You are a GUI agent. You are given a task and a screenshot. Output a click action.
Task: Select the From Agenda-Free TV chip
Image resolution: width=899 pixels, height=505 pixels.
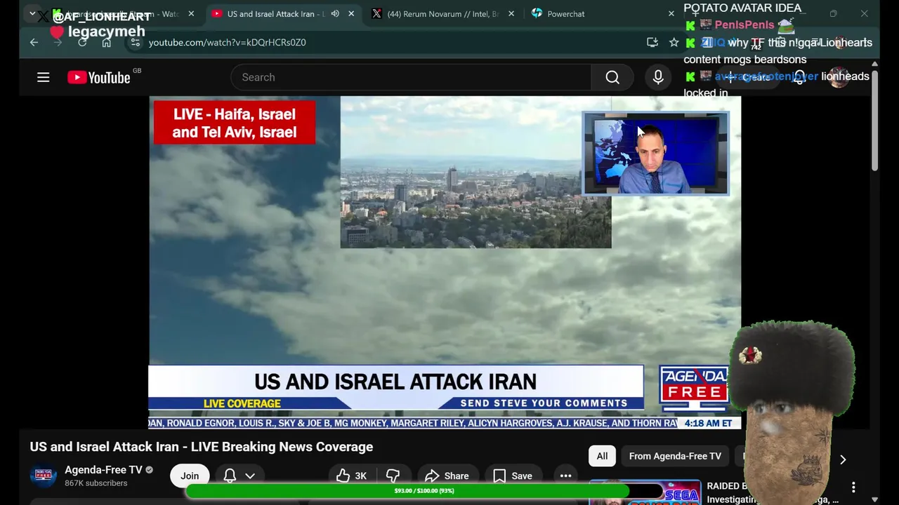coord(675,456)
